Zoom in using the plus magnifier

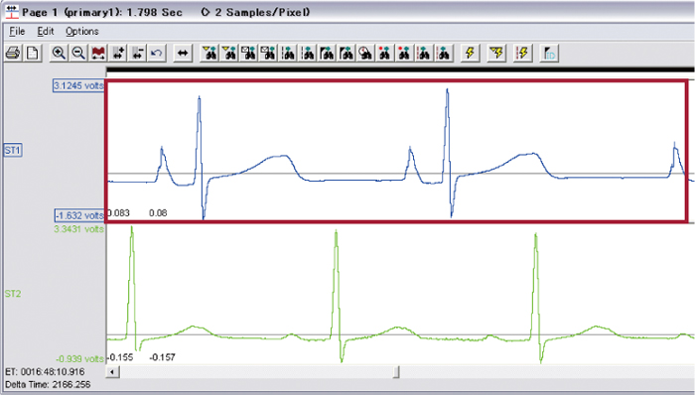(59, 54)
